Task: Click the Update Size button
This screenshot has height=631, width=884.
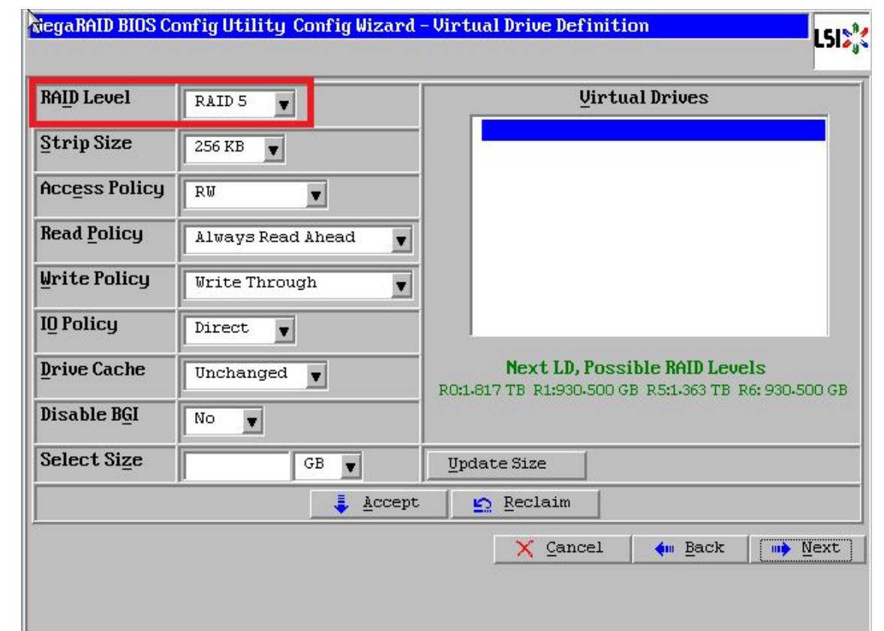Action: [507, 464]
